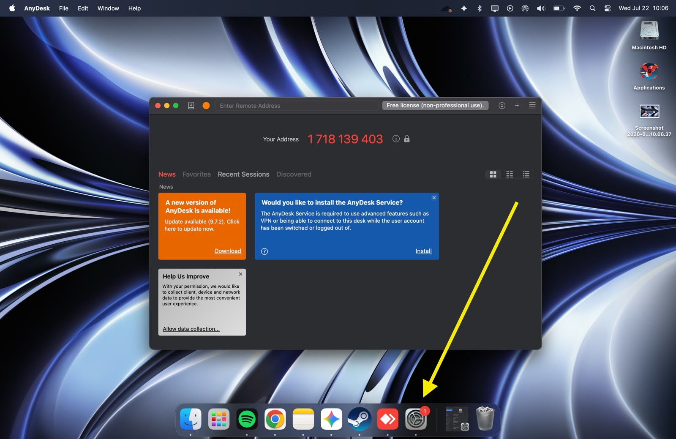Image resolution: width=676 pixels, height=439 pixels.
Task: Switch to list view layout
Action: 526,175
